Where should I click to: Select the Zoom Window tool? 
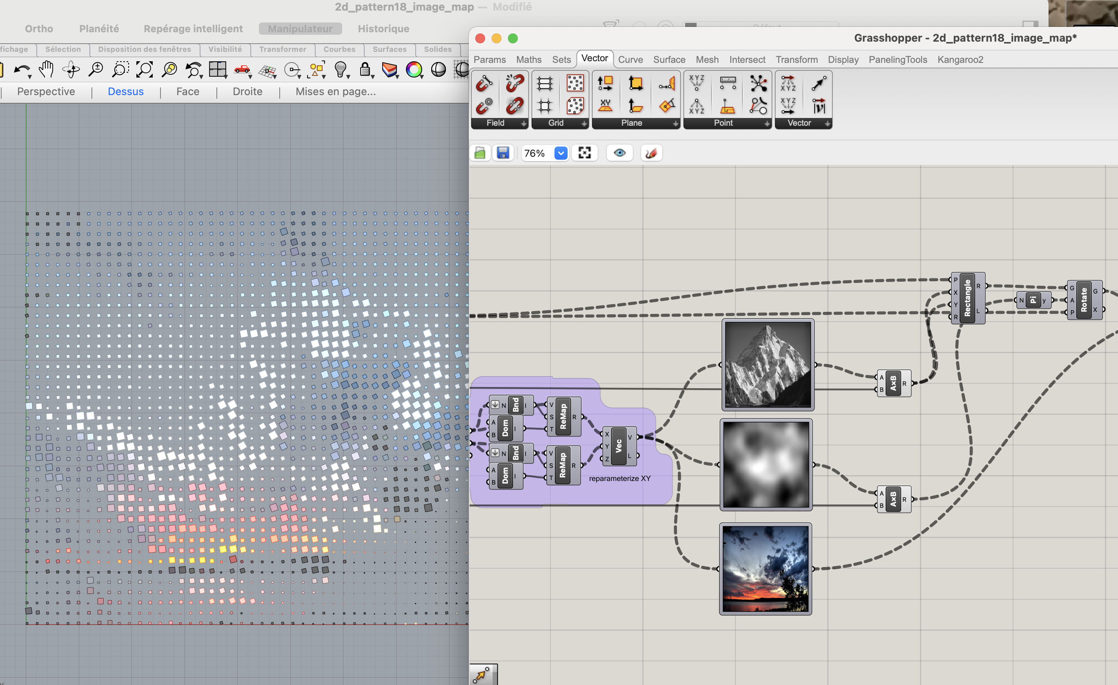[120, 69]
